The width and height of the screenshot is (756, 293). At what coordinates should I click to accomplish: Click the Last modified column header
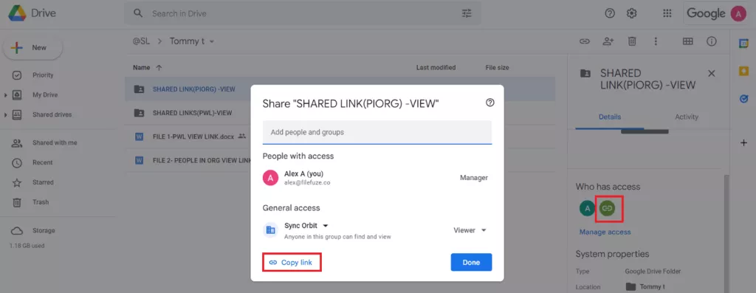coord(436,67)
